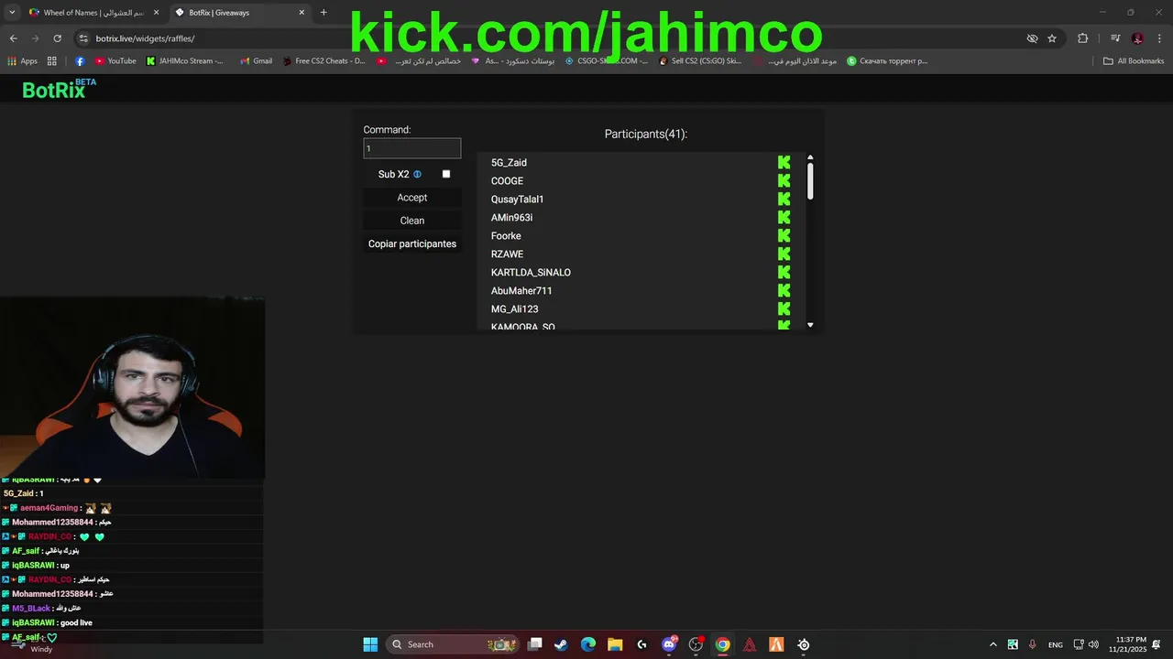Open the YouTube bookmark
1173x659 pixels.
[x=115, y=61]
